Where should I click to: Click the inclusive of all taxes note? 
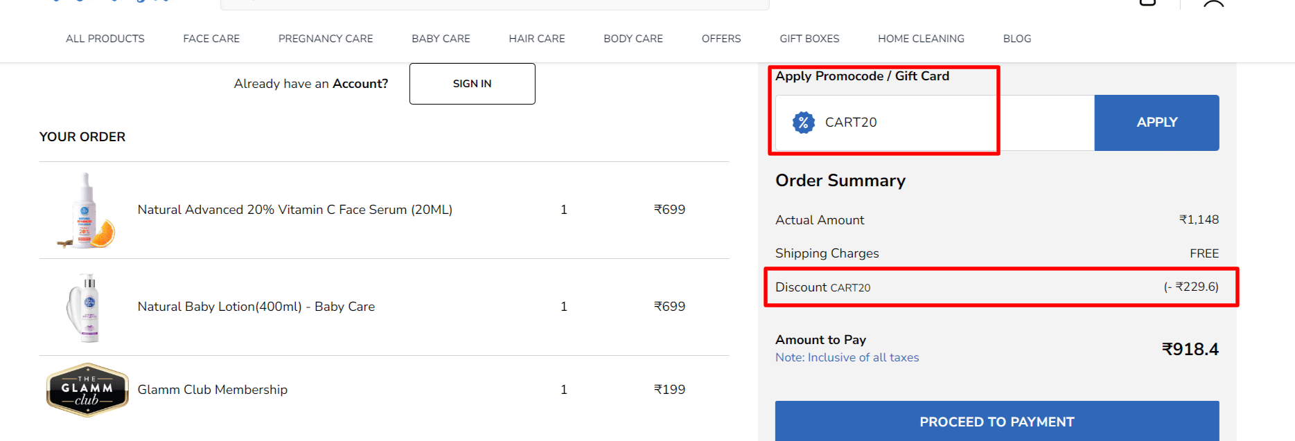tap(847, 357)
